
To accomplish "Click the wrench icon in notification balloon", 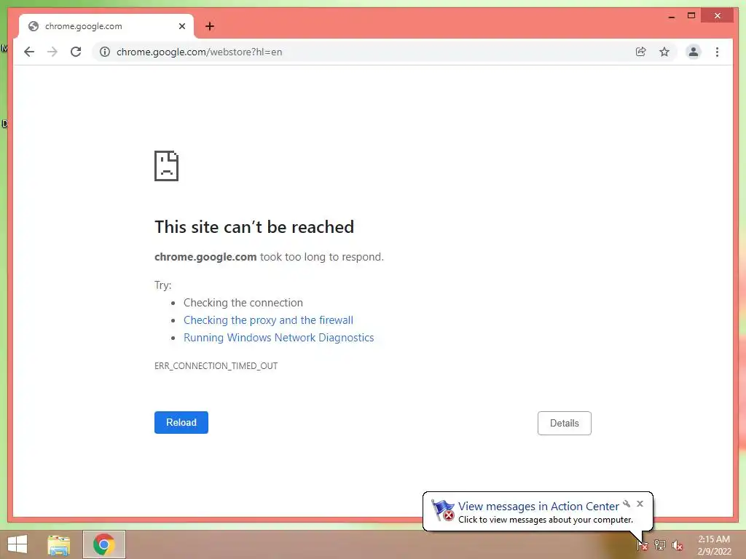I will point(627,504).
